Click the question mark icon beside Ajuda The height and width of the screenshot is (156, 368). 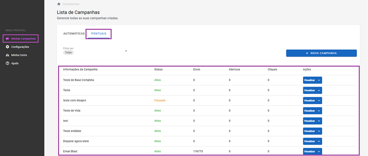point(7,63)
